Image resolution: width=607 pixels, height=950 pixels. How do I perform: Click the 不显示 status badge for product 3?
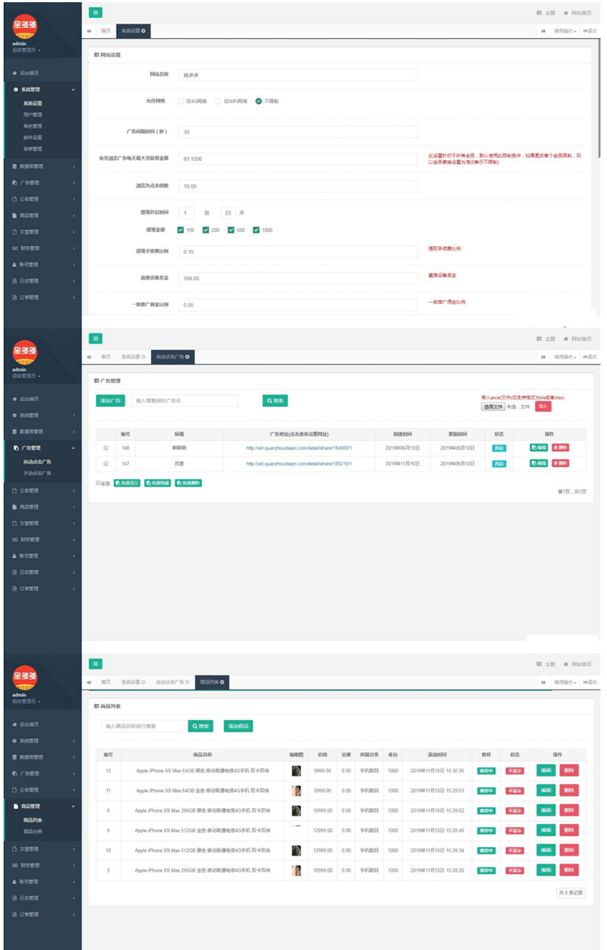(515, 870)
